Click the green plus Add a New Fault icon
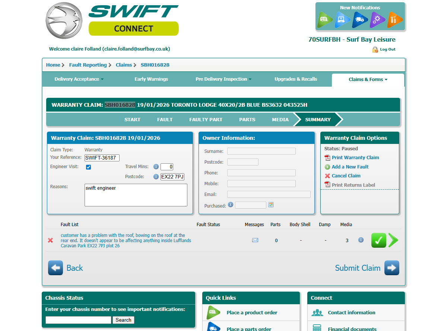This screenshot has width=425, height=331. point(327,167)
